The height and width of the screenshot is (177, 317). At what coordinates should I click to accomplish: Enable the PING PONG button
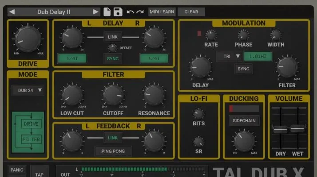[x=113, y=151]
